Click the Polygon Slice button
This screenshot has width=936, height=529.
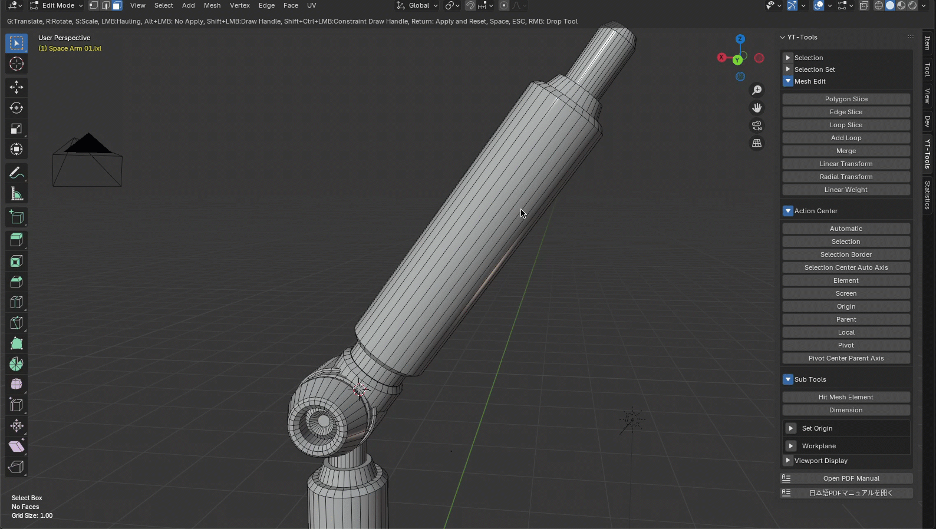pyautogui.click(x=846, y=99)
